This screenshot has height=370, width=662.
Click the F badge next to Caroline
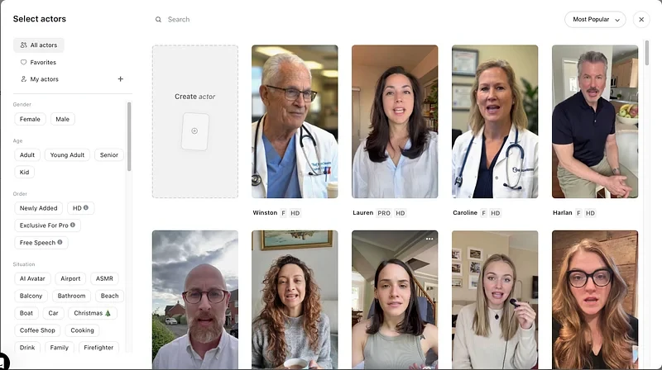pyautogui.click(x=484, y=213)
